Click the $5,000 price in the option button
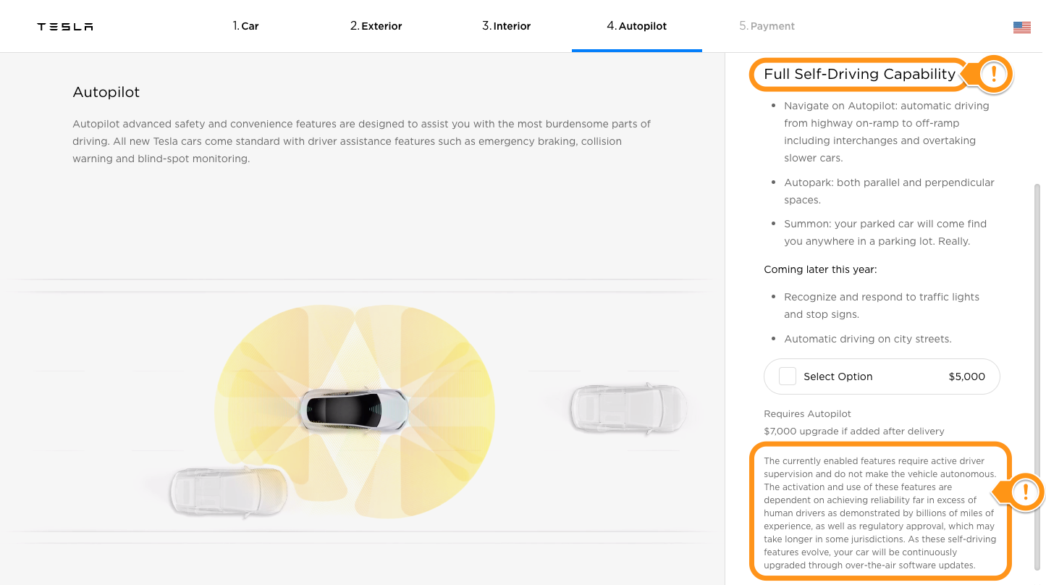The height and width of the screenshot is (585, 1046). [x=966, y=376]
